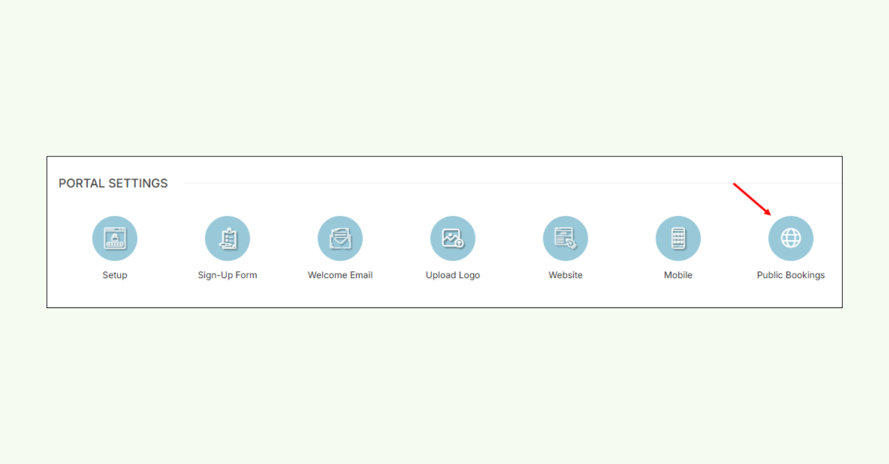Click the Upload Logo label text
This screenshot has height=464, width=889.
click(452, 275)
